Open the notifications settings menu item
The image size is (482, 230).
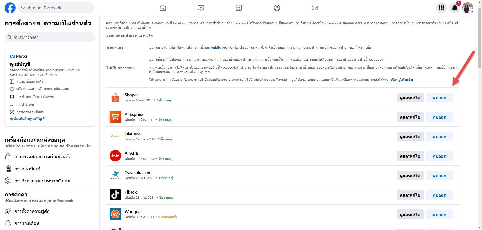[27, 223]
